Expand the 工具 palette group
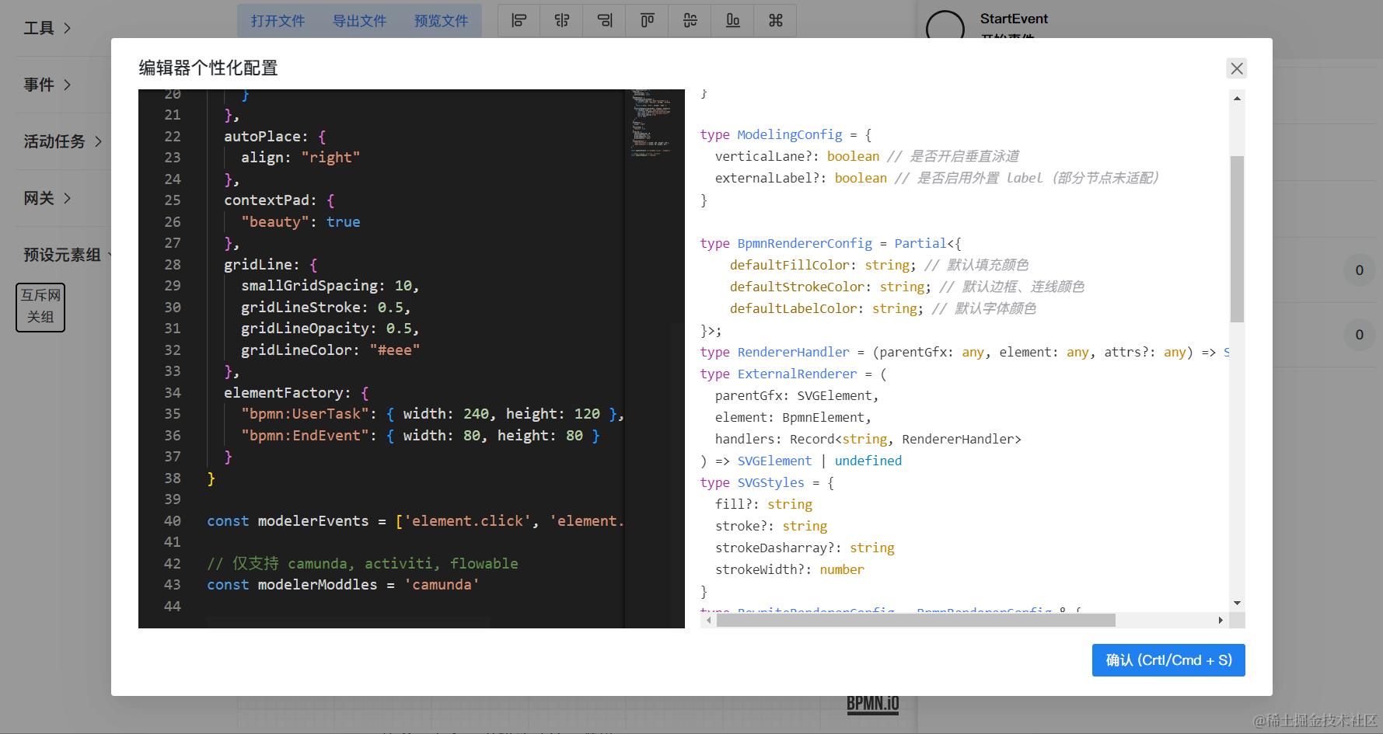 coord(47,28)
